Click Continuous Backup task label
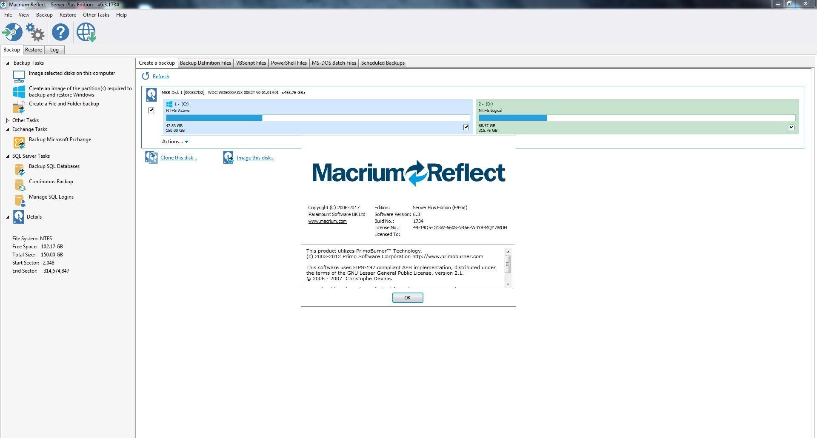This screenshot has width=817, height=438. 51,182
